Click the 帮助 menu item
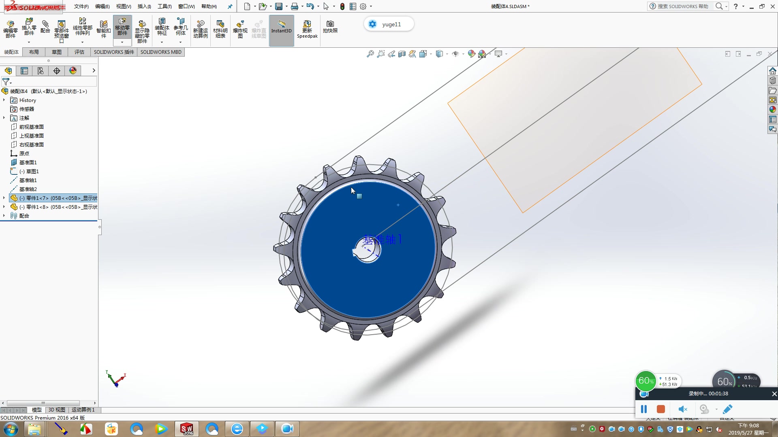778x437 pixels. coord(209,6)
